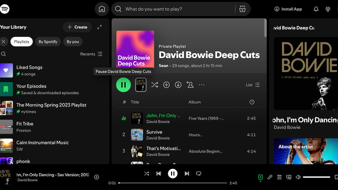
Task: Select the By you filter chip
Action: tap(73, 42)
